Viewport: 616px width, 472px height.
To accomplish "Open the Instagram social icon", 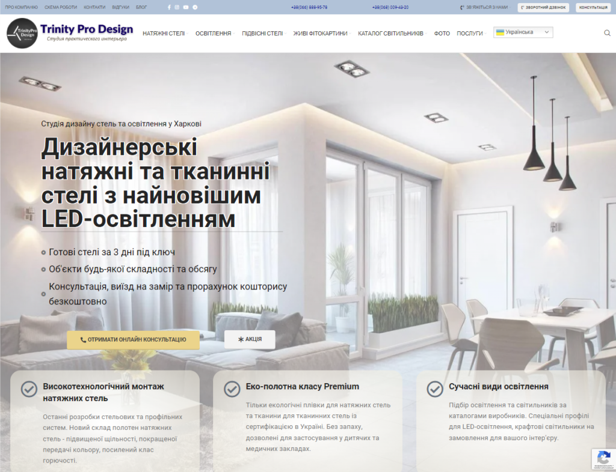I will [177, 7].
